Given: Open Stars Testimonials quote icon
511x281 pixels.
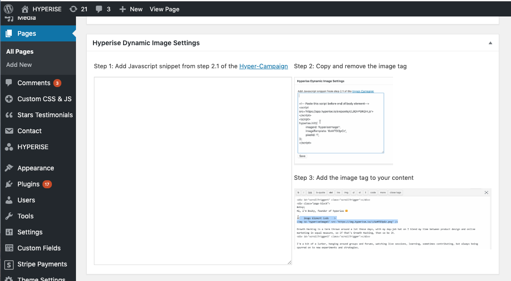Looking at the screenshot, I should (9, 115).
